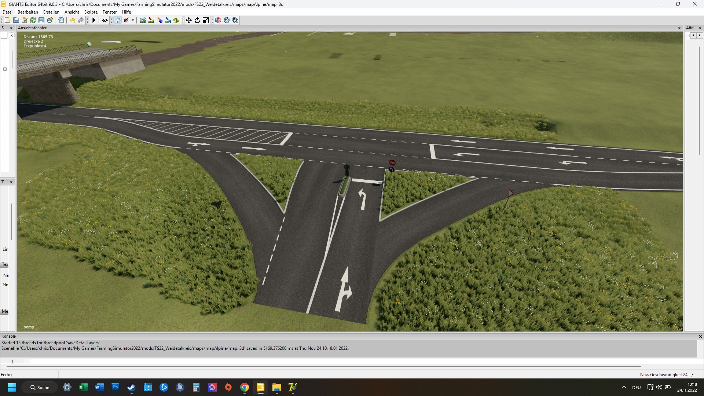Click the New Scene toolbar icon
This screenshot has width=704, height=396.
(7, 20)
